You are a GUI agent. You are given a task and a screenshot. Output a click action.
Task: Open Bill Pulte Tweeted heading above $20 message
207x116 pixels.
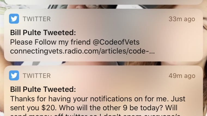tap(43, 89)
